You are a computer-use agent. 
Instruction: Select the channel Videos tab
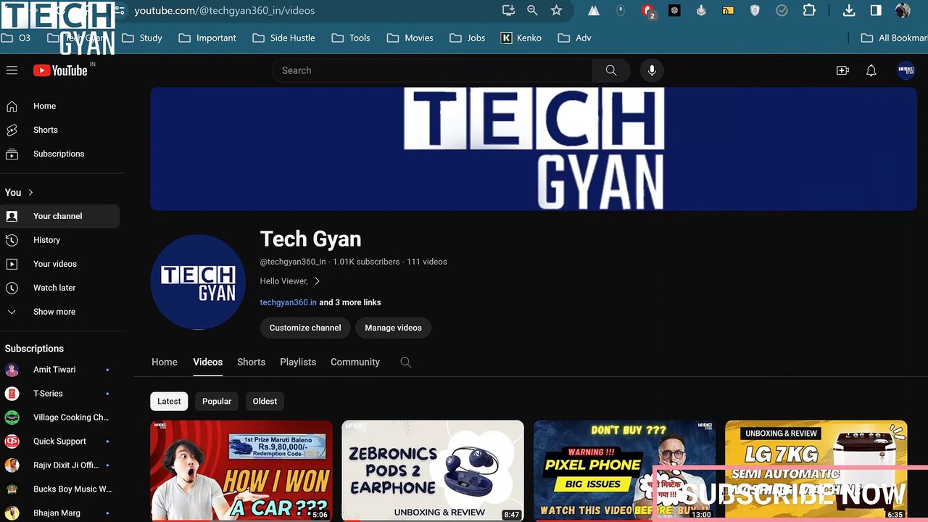point(208,362)
